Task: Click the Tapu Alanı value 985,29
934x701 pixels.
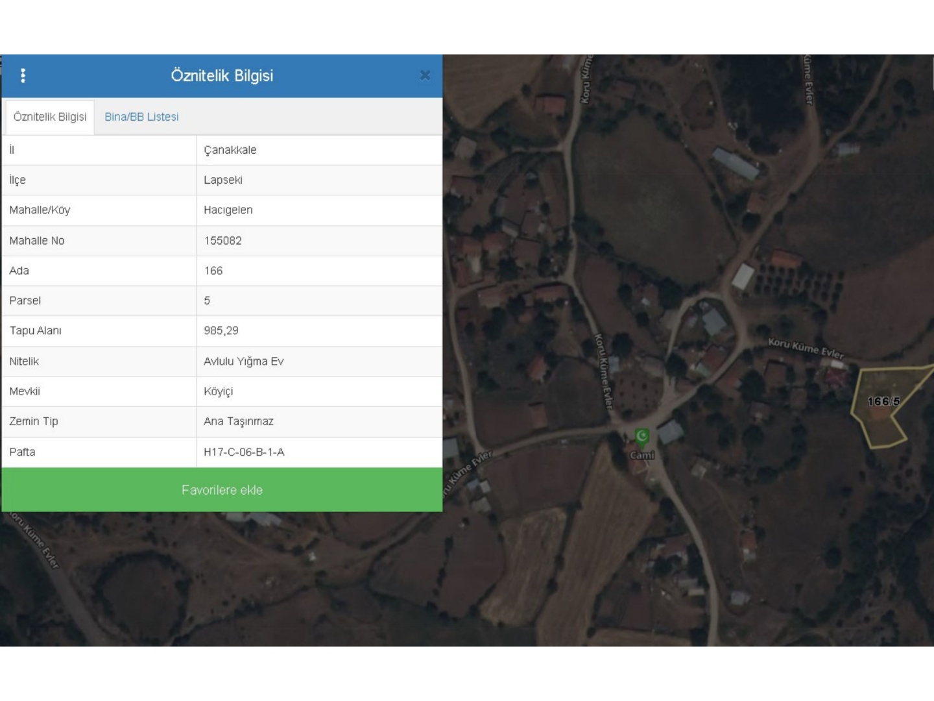Action: [x=221, y=330]
